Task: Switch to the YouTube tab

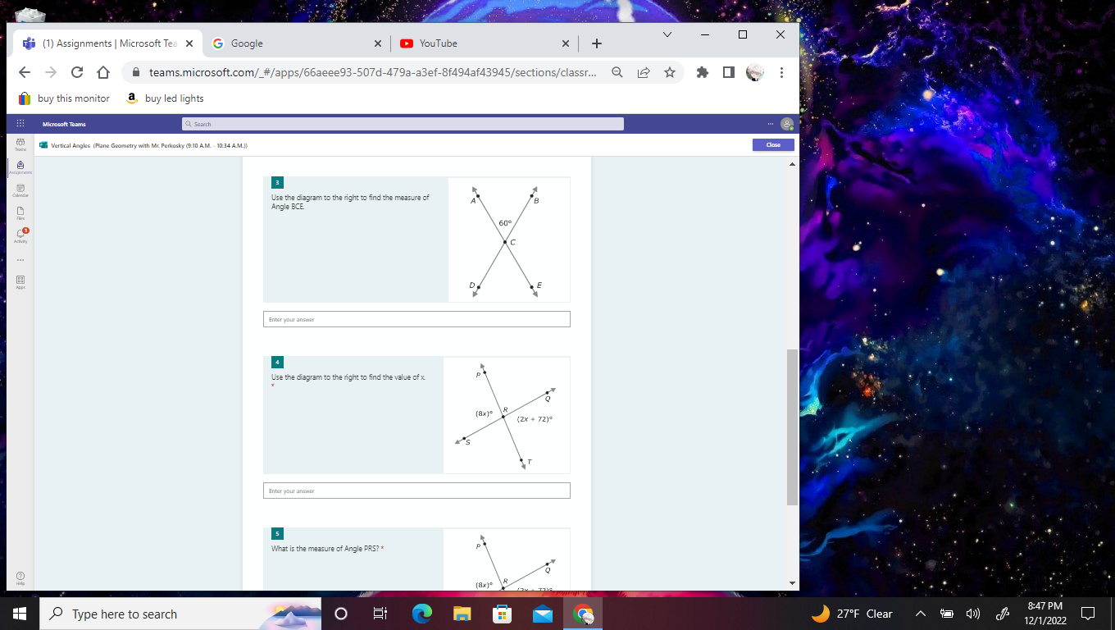Action: (467, 43)
